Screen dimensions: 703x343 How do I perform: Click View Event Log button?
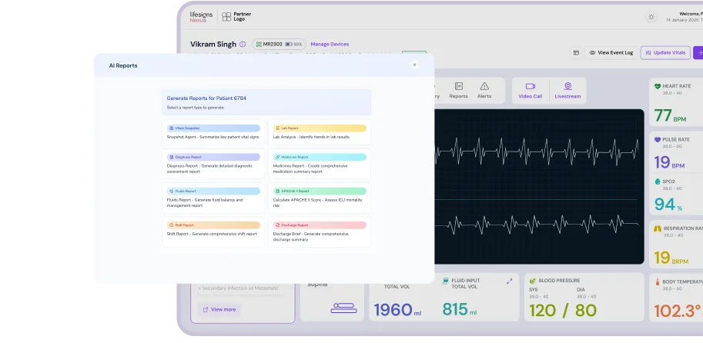(x=611, y=52)
